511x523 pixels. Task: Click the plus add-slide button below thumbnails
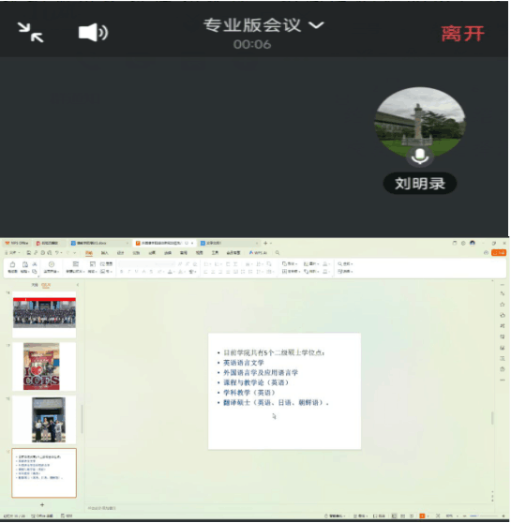pyautogui.click(x=42, y=505)
